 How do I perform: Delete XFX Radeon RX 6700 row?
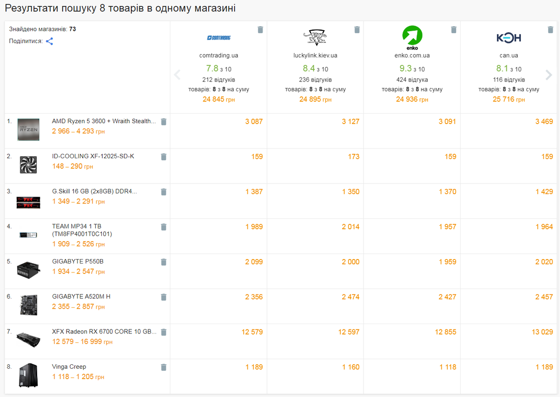tap(163, 332)
